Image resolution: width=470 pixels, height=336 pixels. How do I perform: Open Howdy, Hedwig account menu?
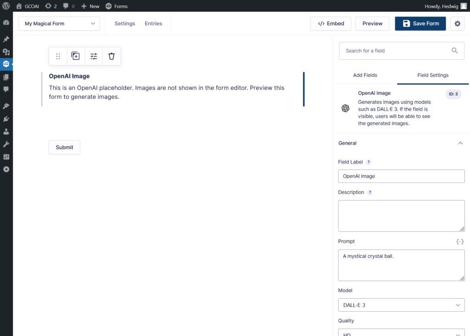click(x=445, y=6)
